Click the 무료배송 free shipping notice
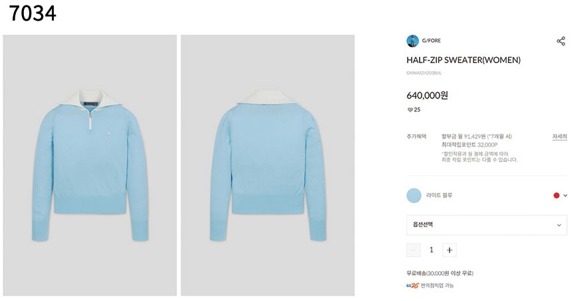The image size is (571, 301). click(x=440, y=273)
